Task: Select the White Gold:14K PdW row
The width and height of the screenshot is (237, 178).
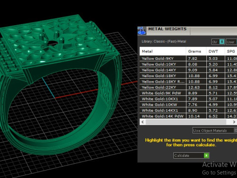Action: click(x=188, y=116)
